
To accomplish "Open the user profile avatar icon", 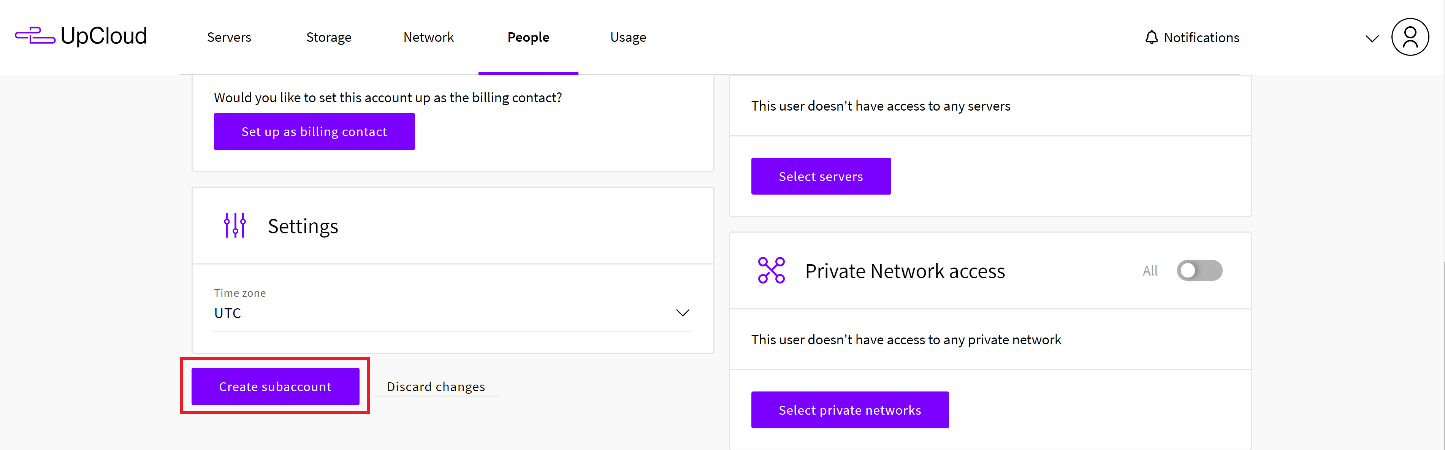I will [x=1409, y=37].
